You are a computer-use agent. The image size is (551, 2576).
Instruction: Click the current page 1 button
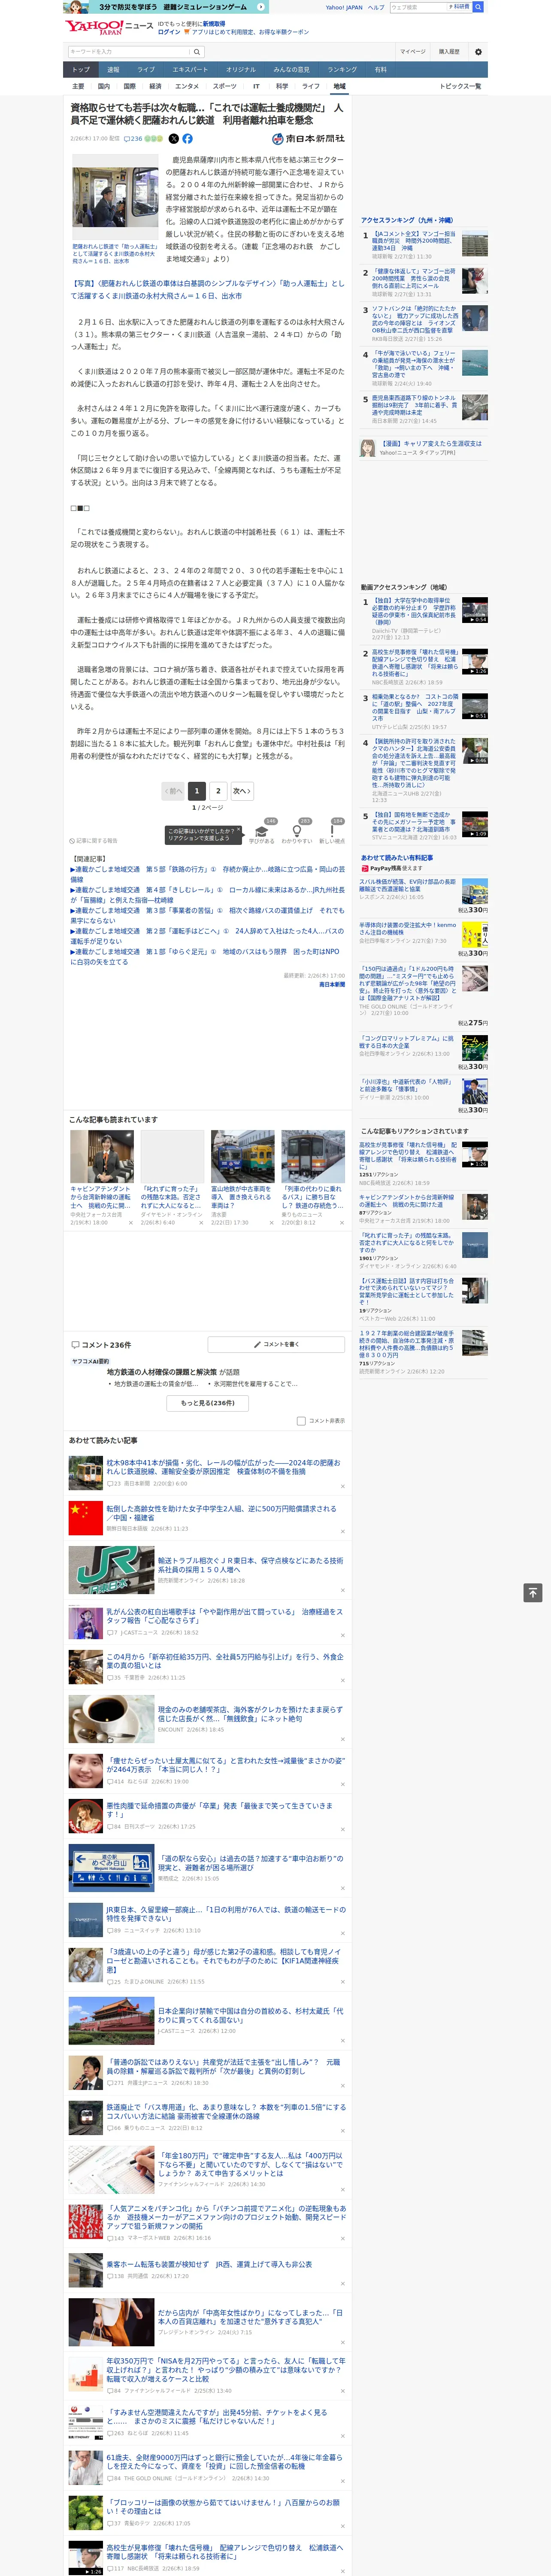click(197, 791)
